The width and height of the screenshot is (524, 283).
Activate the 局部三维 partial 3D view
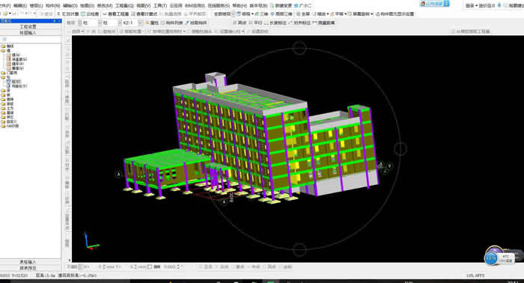pos(281,14)
